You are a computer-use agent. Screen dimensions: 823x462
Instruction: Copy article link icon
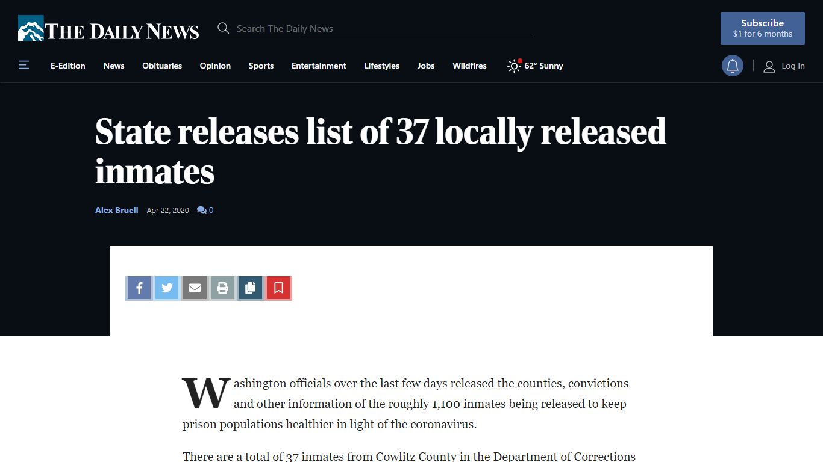click(x=250, y=288)
